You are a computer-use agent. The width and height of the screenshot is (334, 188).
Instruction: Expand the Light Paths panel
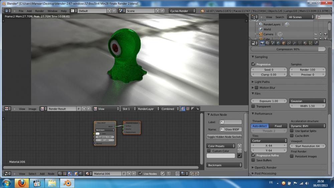coord(262,82)
